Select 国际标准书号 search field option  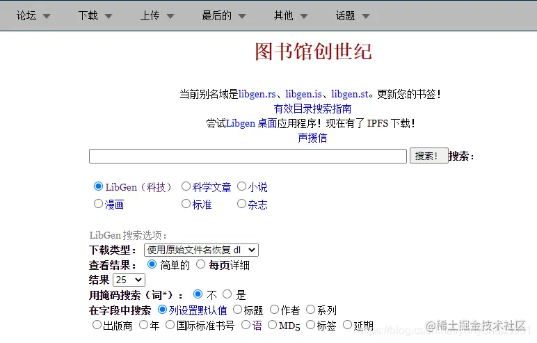pyautogui.click(x=170, y=324)
